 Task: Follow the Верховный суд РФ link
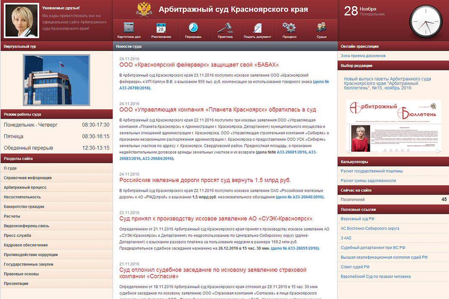[357, 219]
